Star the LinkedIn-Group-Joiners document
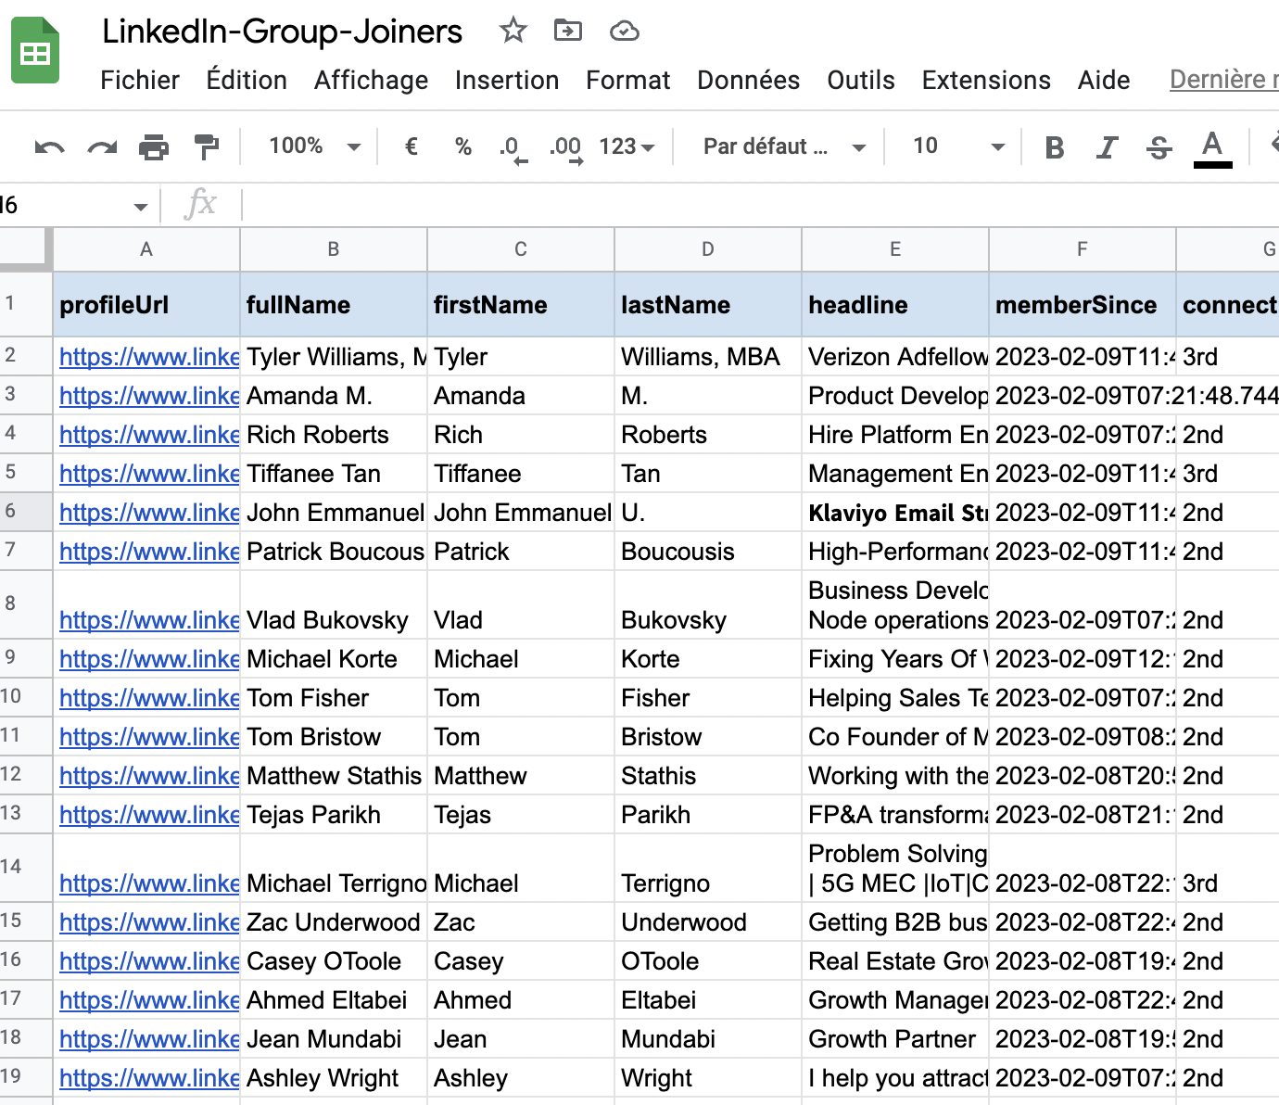The image size is (1279, 1105). click(x=513, y=31)
